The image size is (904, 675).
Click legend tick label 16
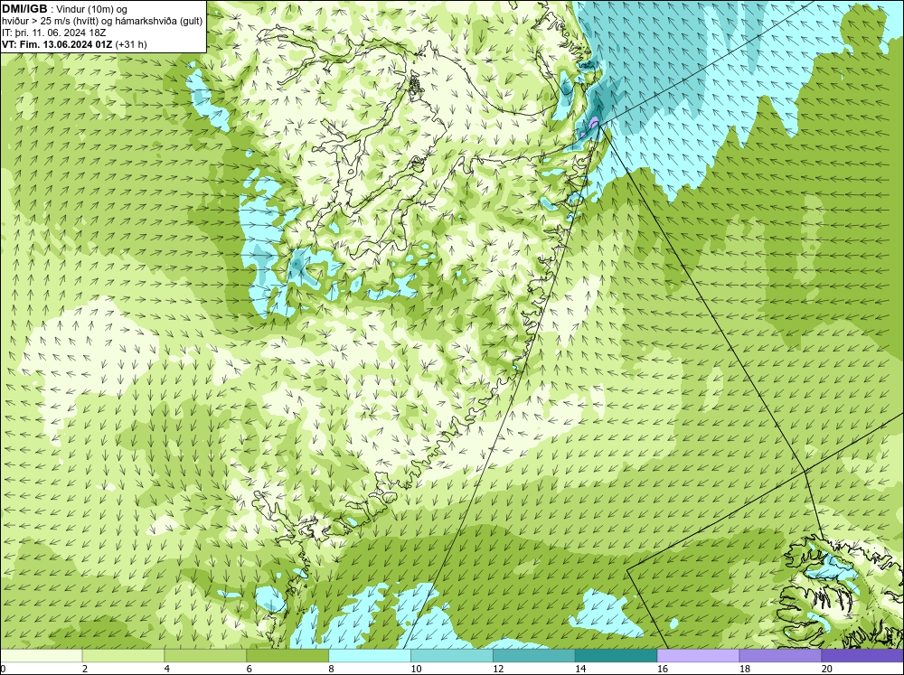663,669
